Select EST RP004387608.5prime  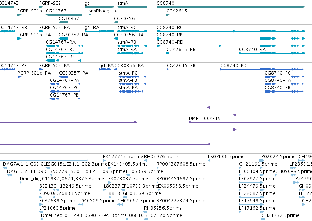click(x=157, y=168)
